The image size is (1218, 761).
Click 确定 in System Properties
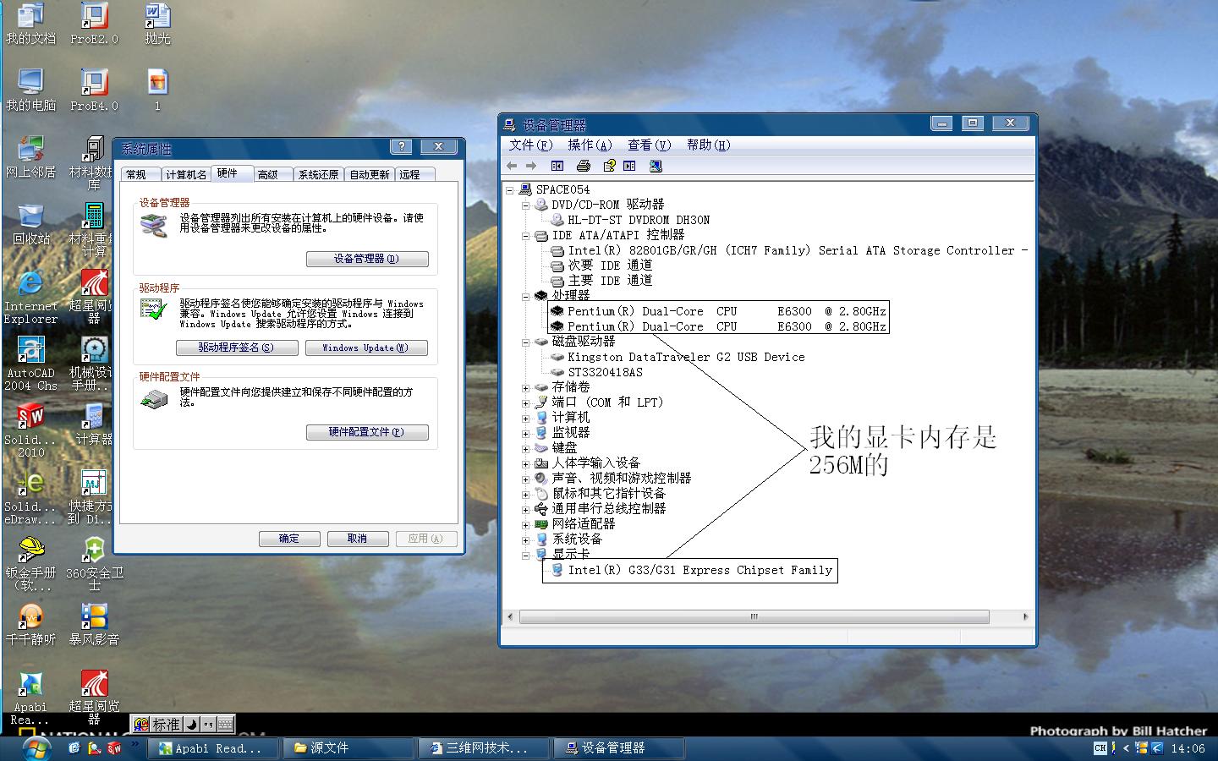tap(289, 539)
